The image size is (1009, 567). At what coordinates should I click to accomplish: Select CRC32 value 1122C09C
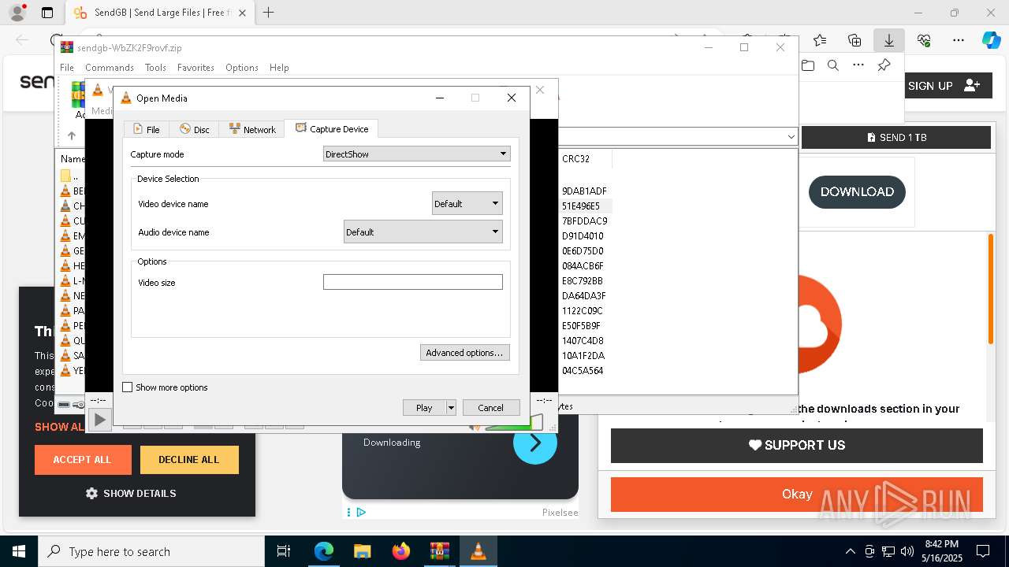point(583,310)
